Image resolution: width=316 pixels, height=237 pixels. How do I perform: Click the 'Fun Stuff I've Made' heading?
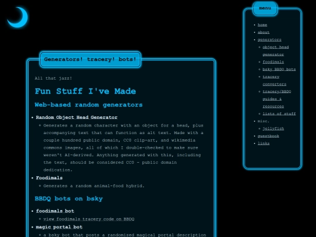85,91
